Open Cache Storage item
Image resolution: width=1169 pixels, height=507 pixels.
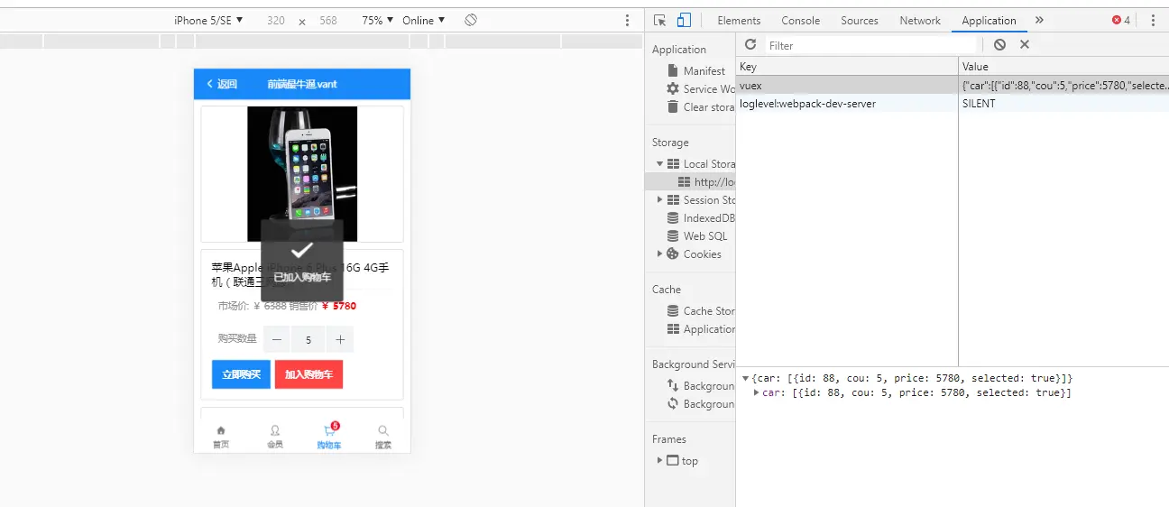point(701,310)
